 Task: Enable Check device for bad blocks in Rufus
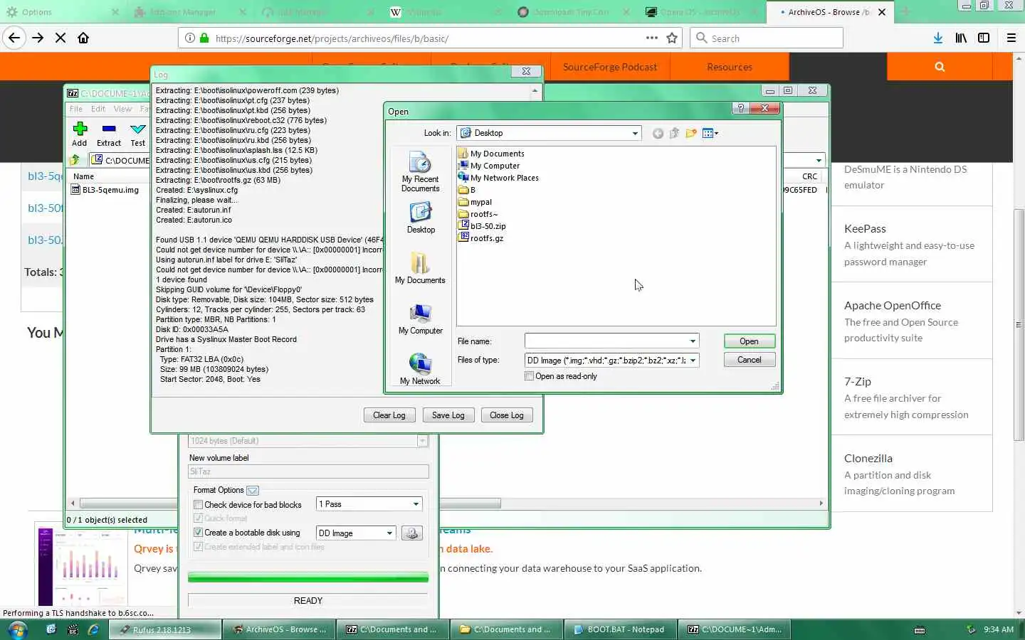click(x=198, y=505)
